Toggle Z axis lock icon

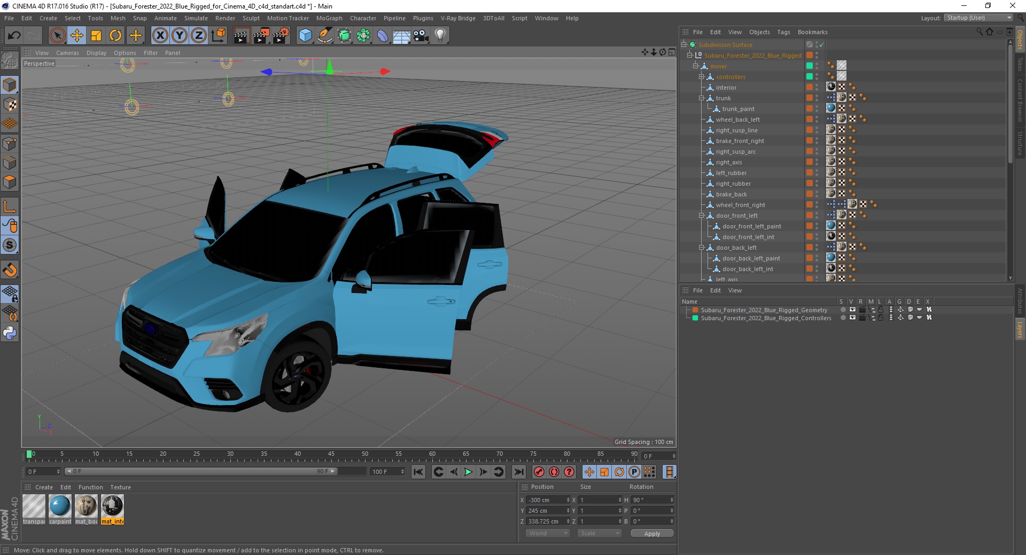[x=199, y=36]
